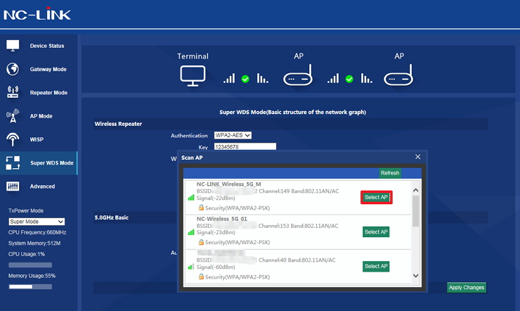The width and height of the screenshot is (520, 311).
Task: Click signal strength icon of NC-LINK_Wireless_5G_M
Action: [191, 198]
